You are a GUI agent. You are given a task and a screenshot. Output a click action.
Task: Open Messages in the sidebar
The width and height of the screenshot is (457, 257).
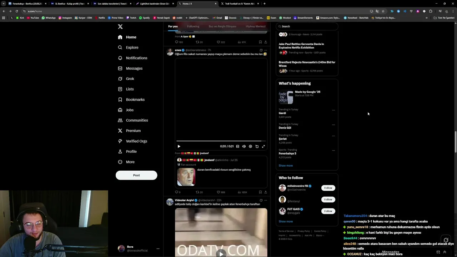130,68
